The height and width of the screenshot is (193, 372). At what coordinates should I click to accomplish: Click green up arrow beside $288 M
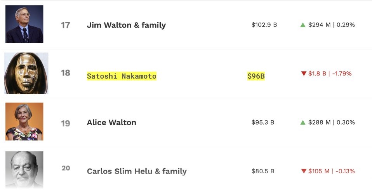pyautogui.click(x=303, y=123)
